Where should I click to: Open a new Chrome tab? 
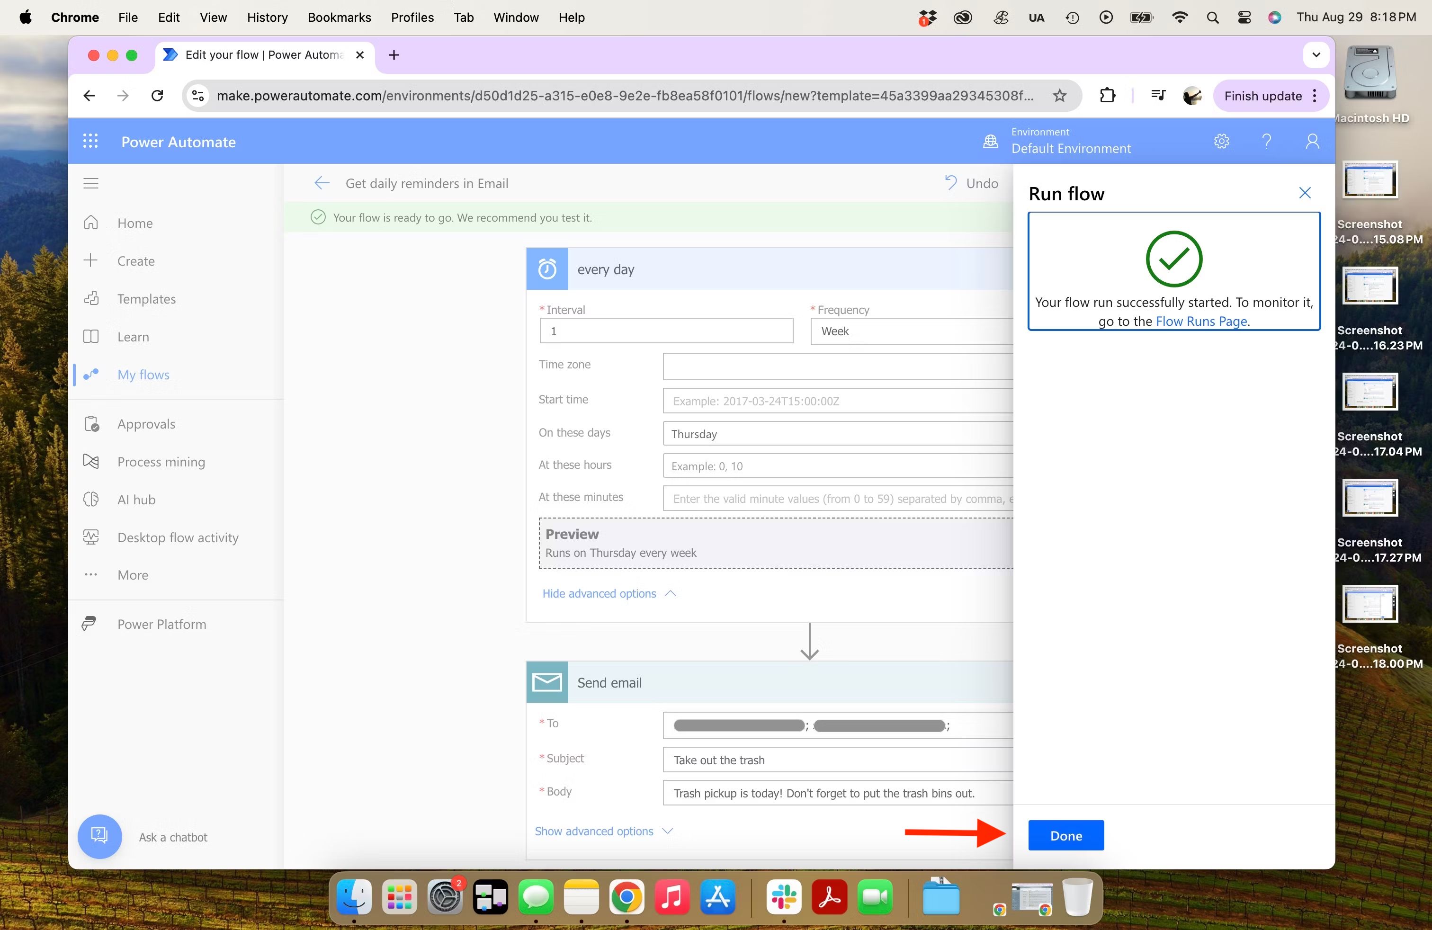tap(394, 55)
